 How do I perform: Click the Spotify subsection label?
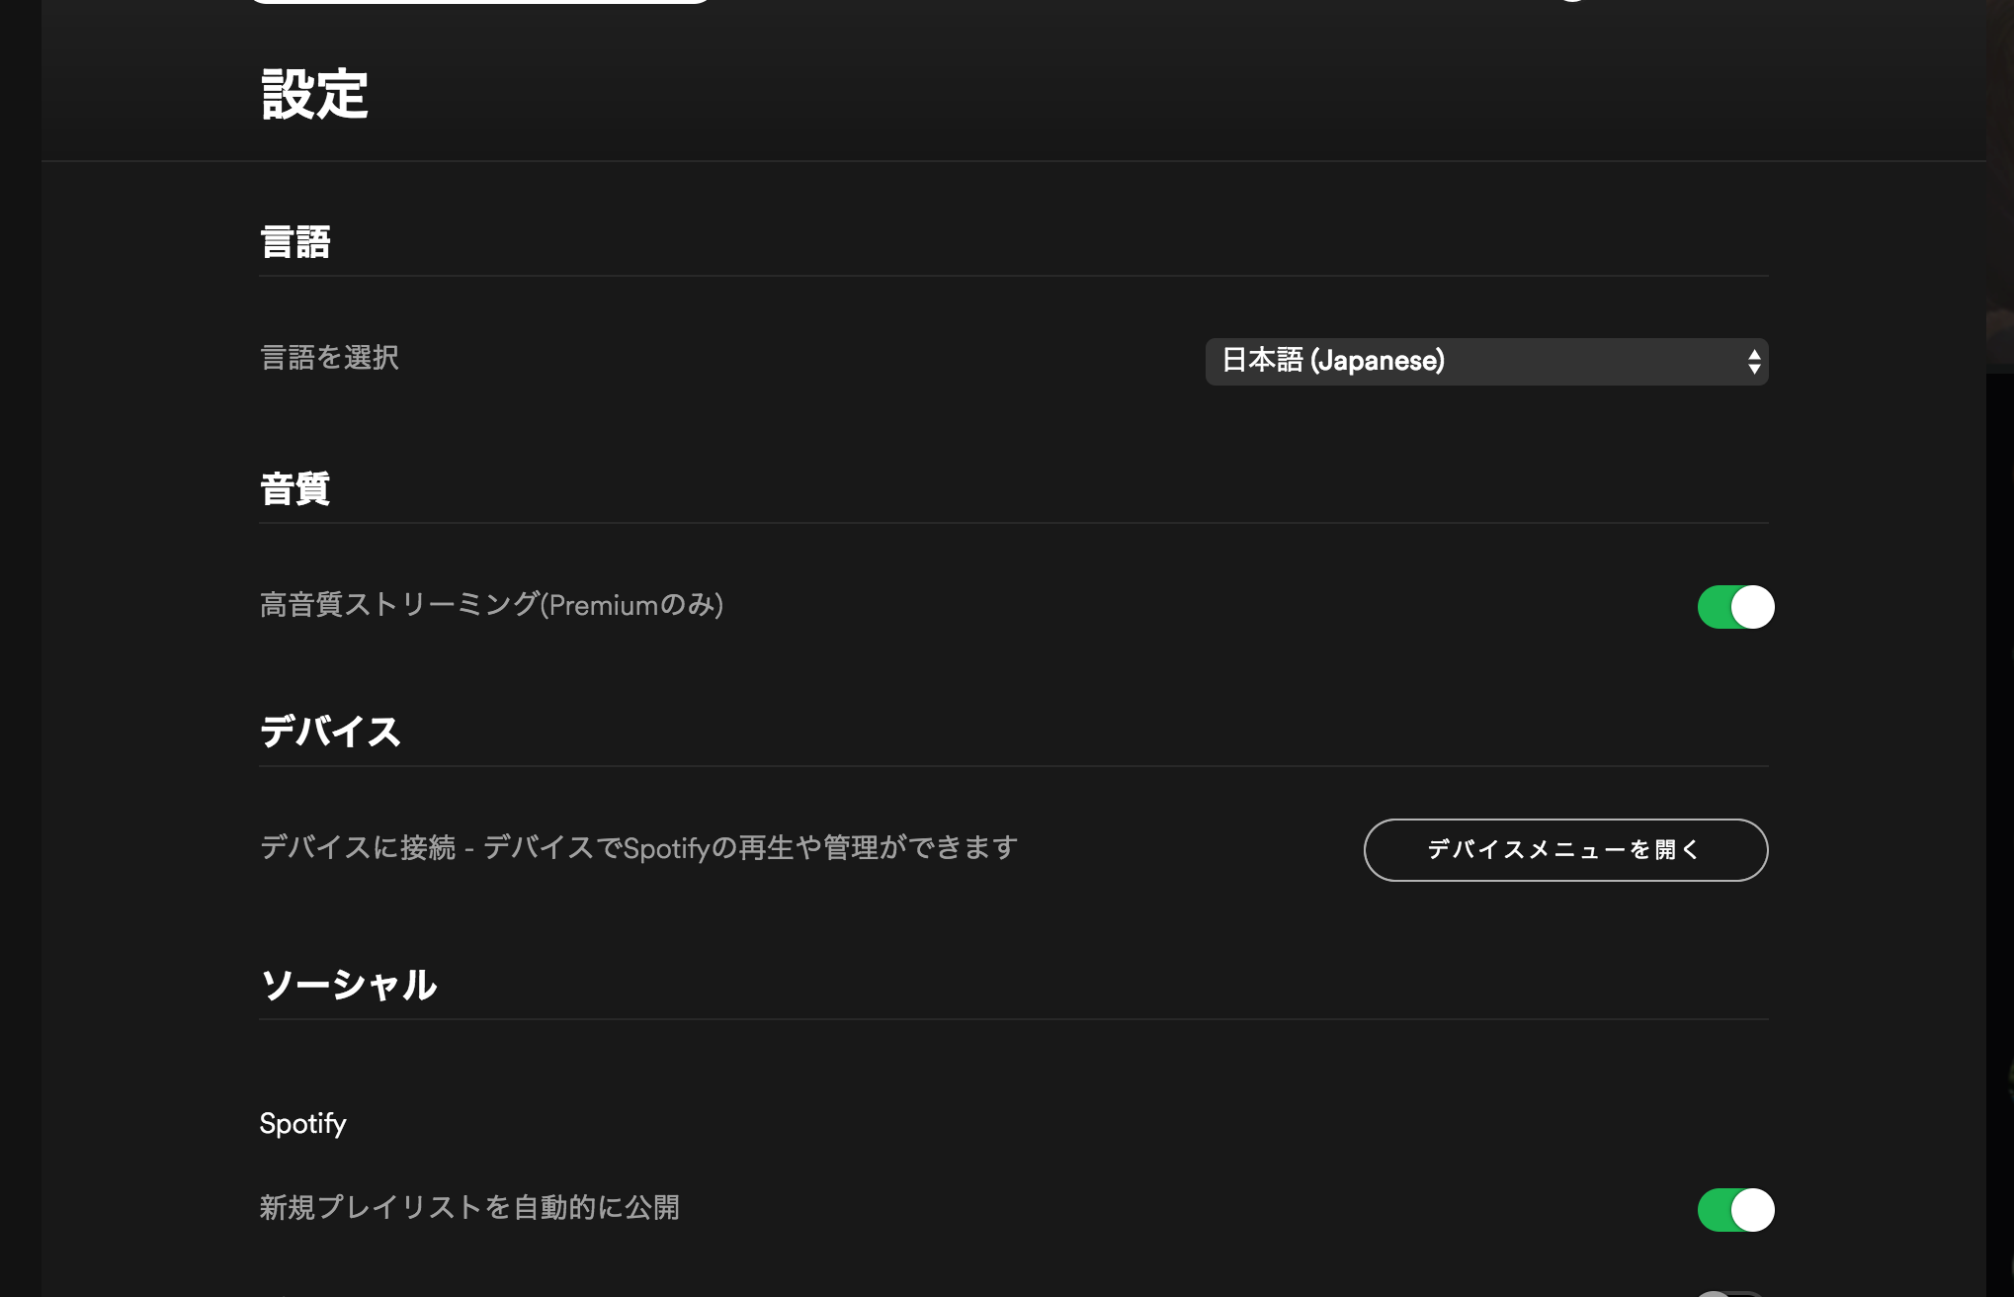(x=302, y=1124)
